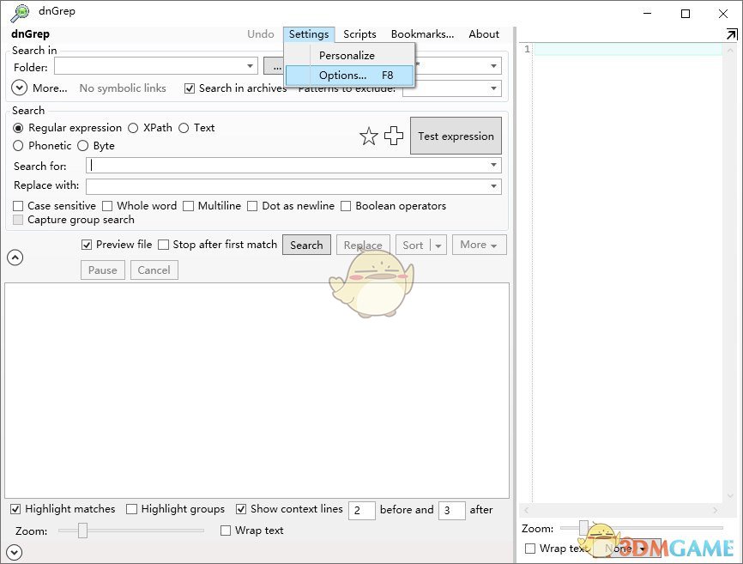The height and width of the screenshot is (564, 743).
Task: Click inside the Search for input field
Action: (x=257, y=166)
